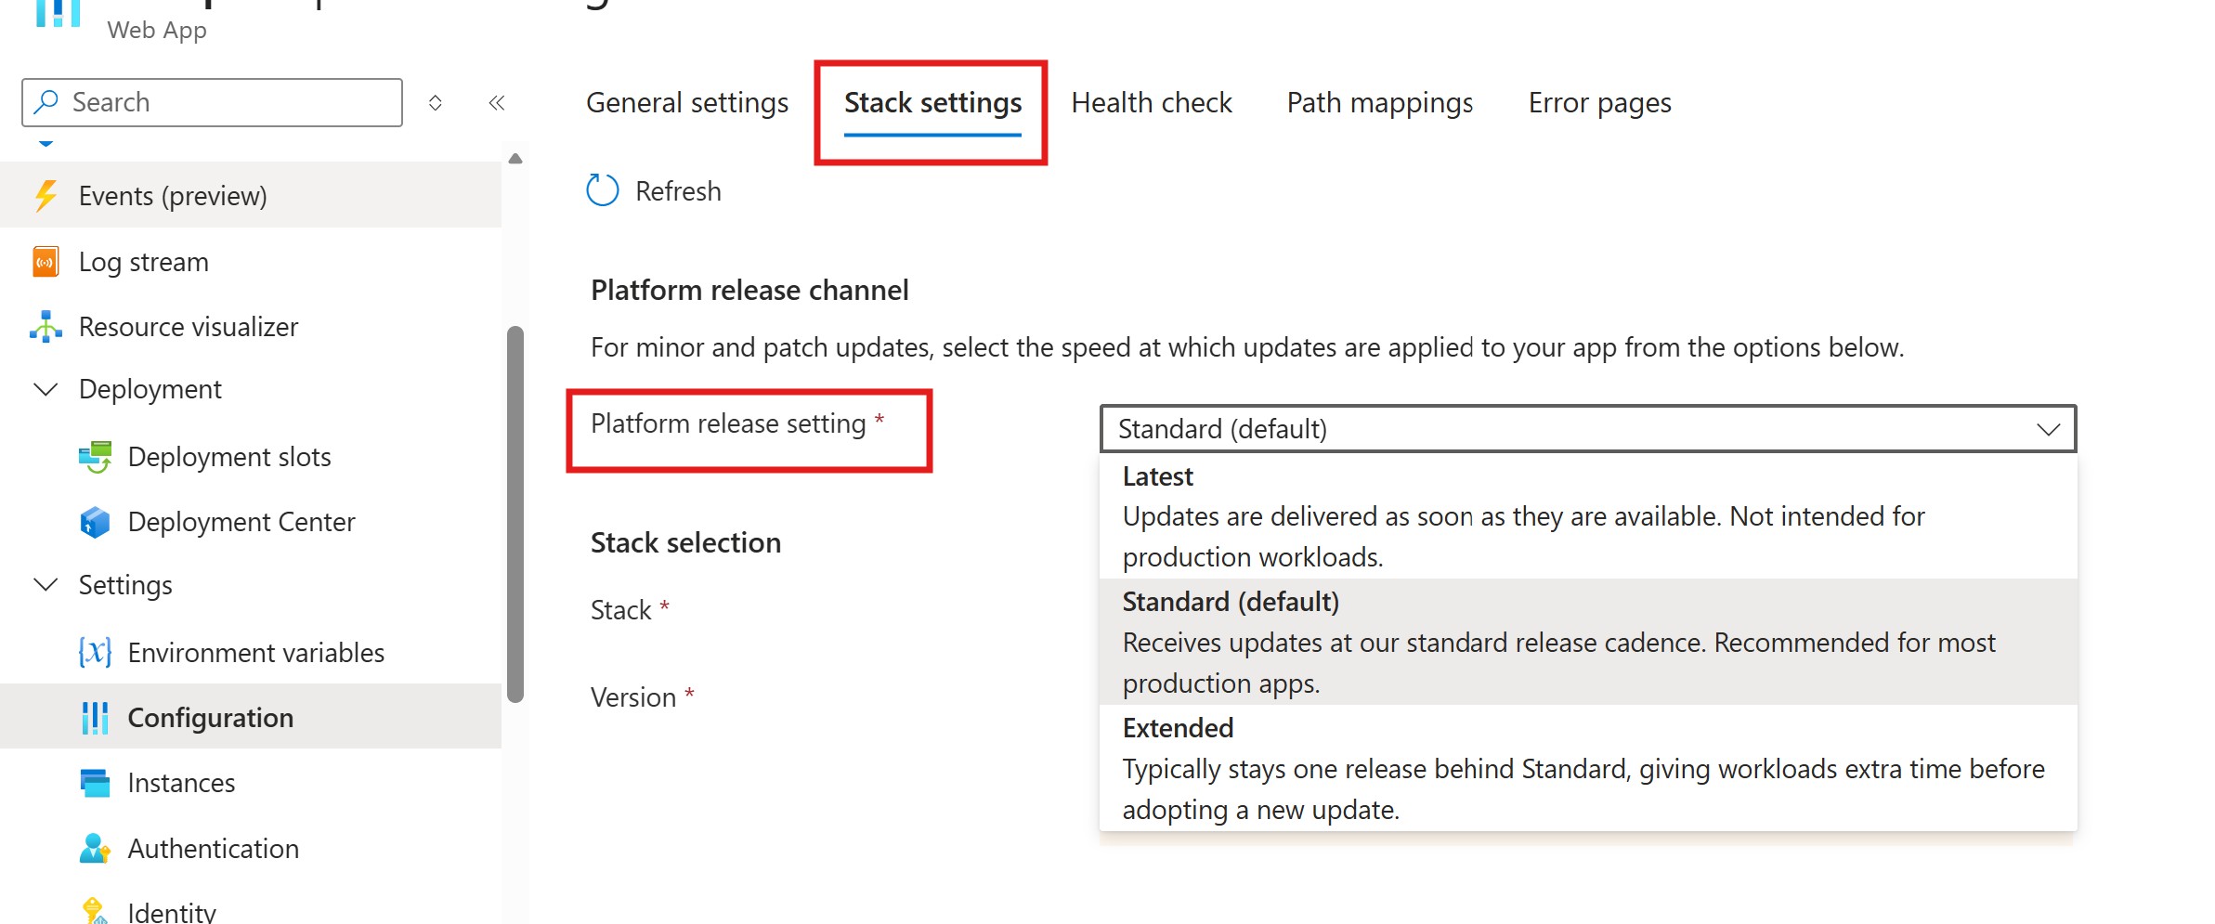Screen dimensions: 2215x924
Task: Switch to General settings tab
Action: pyautogui.click(x=687, y=102)
